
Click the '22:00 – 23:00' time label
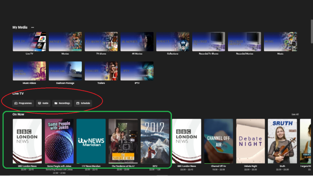pos(123,169)
